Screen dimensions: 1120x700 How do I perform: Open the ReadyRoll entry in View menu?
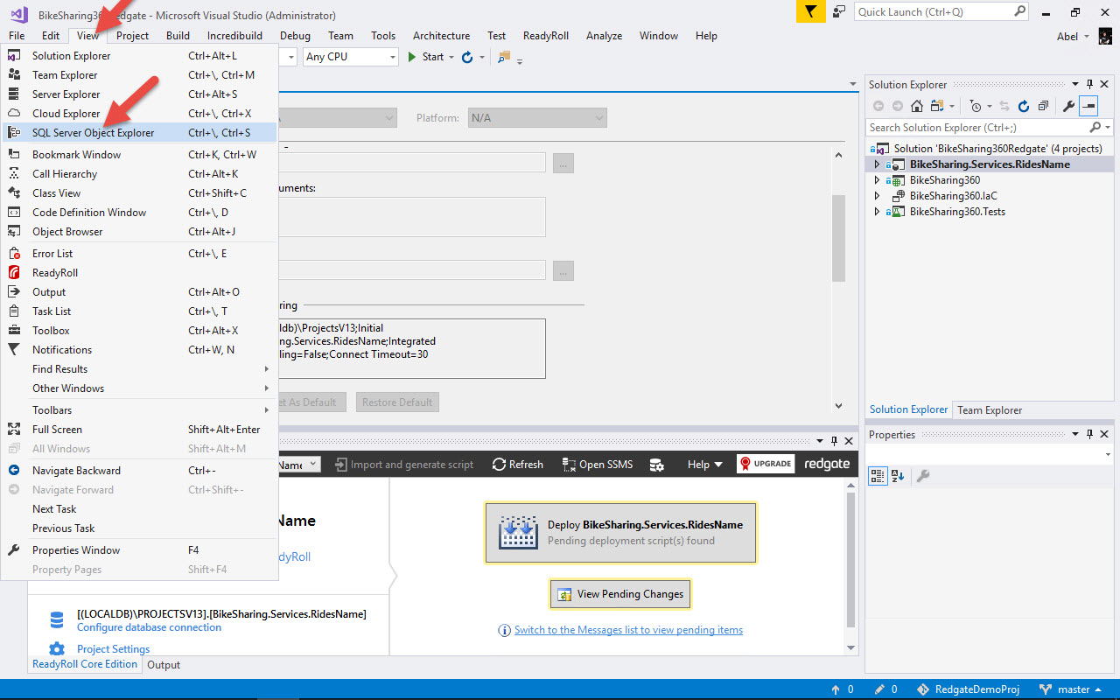coord(139,273)
